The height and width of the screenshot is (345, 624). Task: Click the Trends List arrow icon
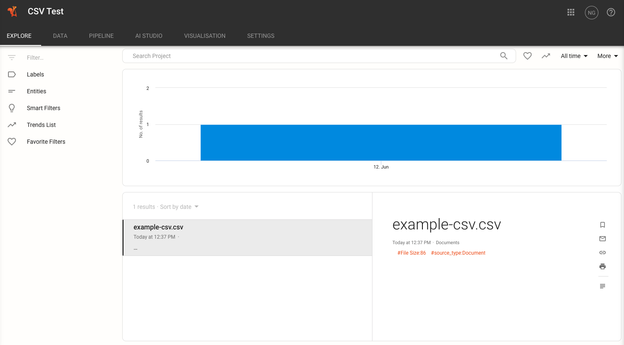point(12,125)
